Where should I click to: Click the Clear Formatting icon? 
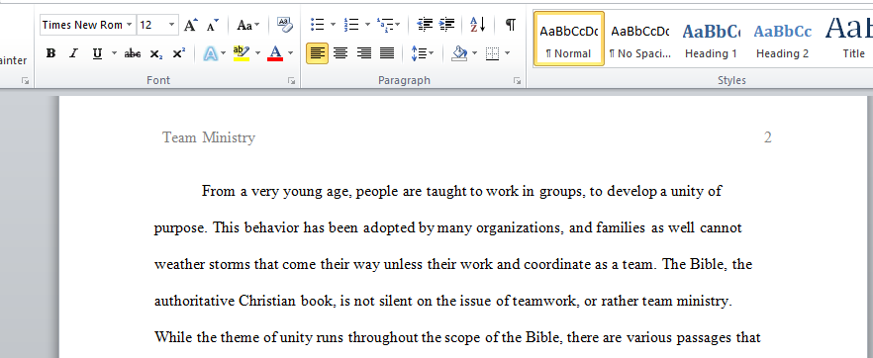click(x=284, y=25)
